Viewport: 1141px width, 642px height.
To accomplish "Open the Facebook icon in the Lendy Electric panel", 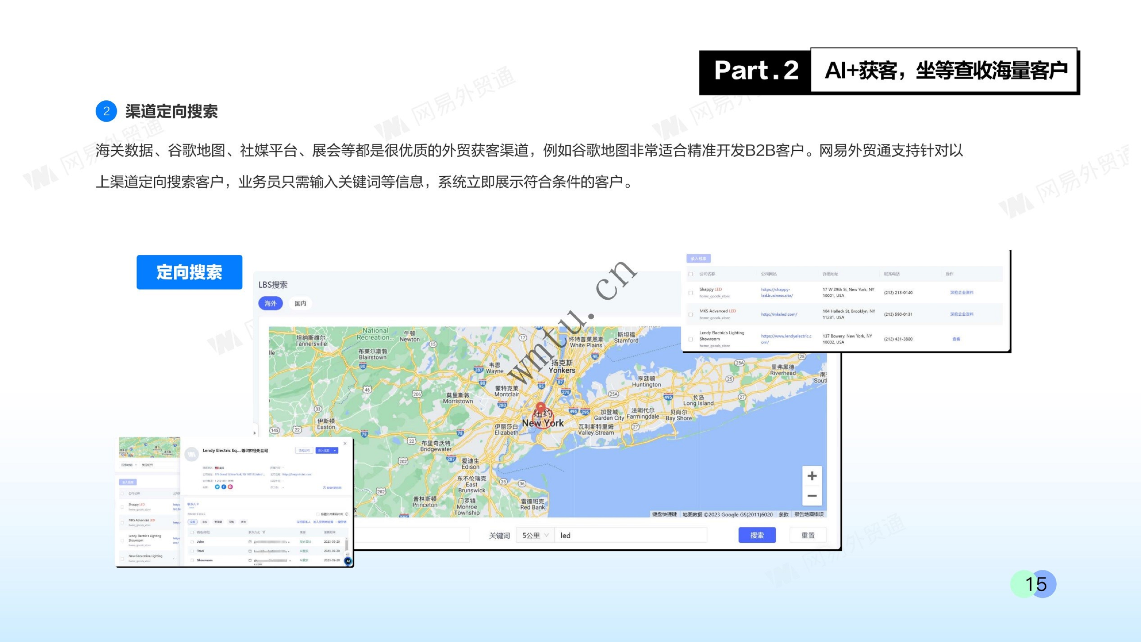I will tap(224, 487).
